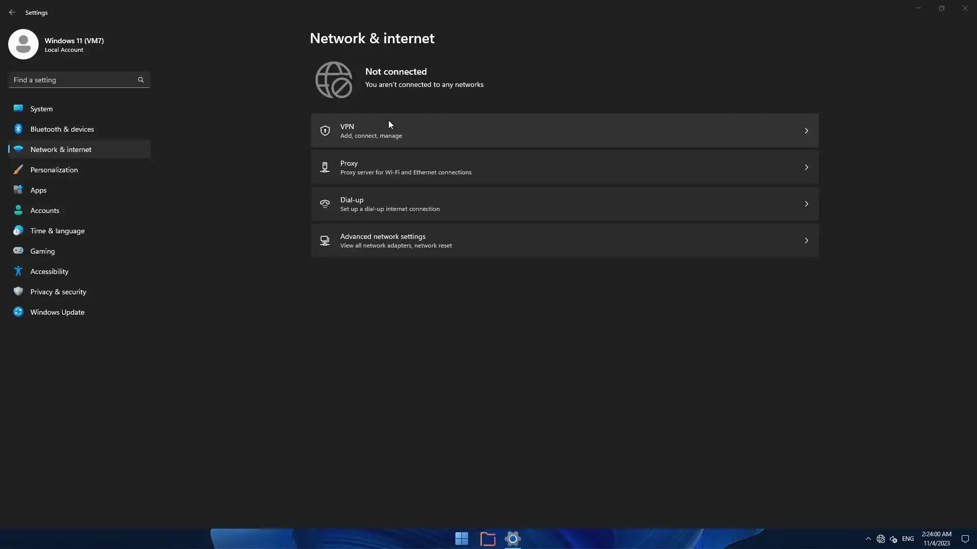The width and height of the screenshot is (977, 549).
Task: Click the search magnifier icon
Action: [x=141, y=80]
